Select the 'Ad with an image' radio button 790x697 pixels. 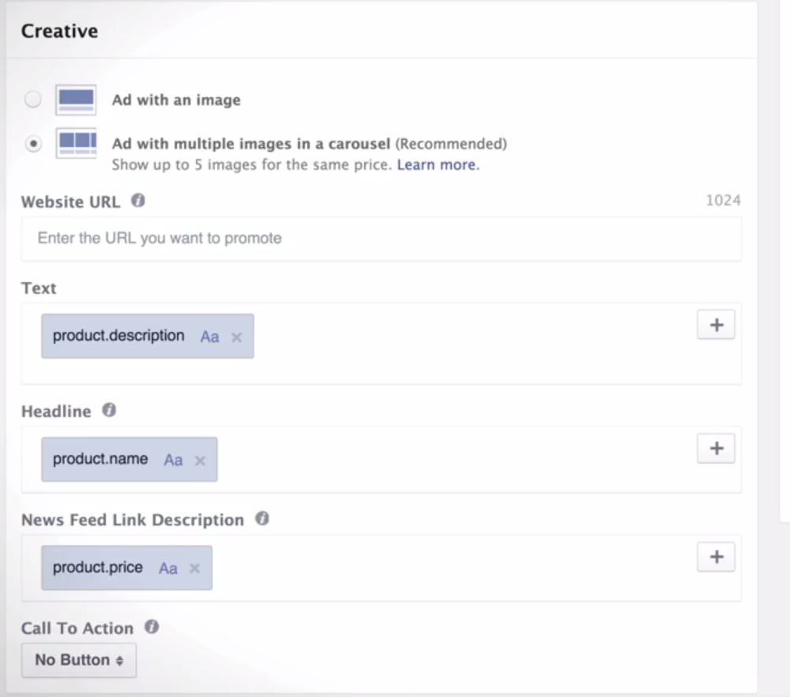coord(32,100)
